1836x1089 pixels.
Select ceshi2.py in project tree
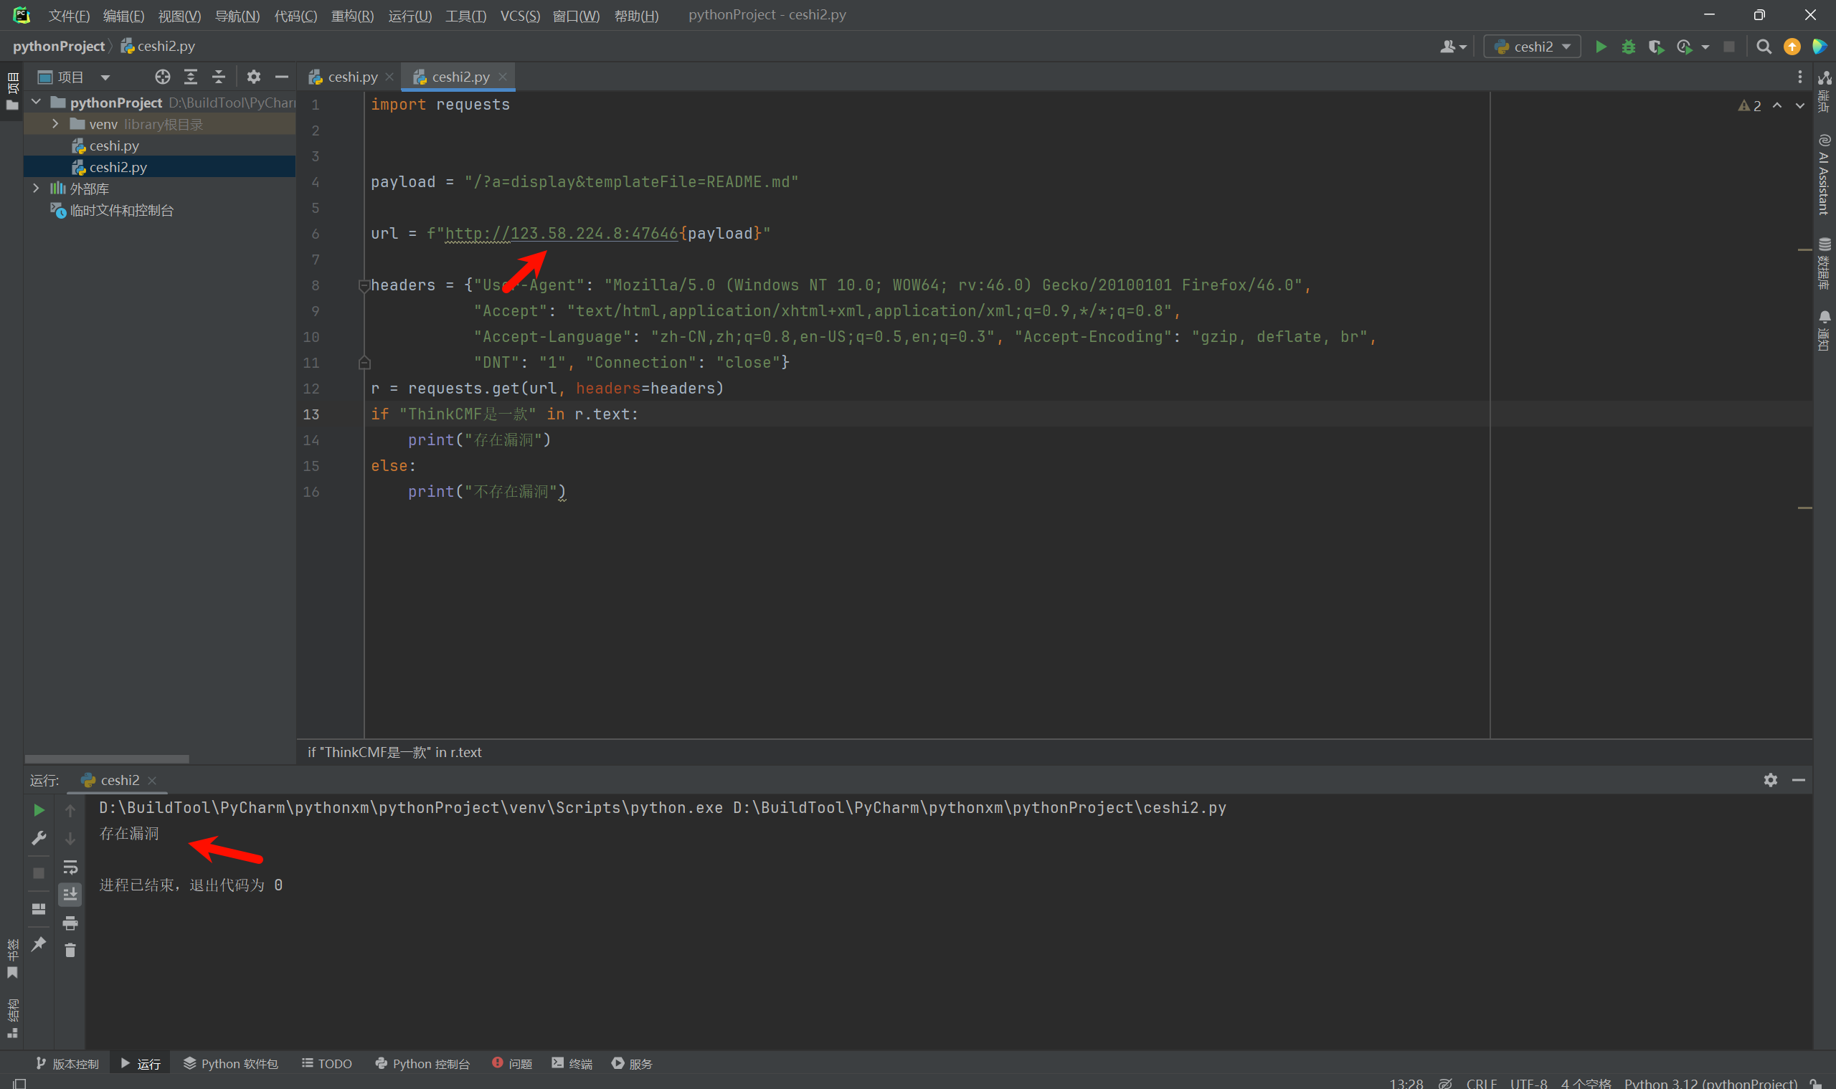(x=118, y=167)
